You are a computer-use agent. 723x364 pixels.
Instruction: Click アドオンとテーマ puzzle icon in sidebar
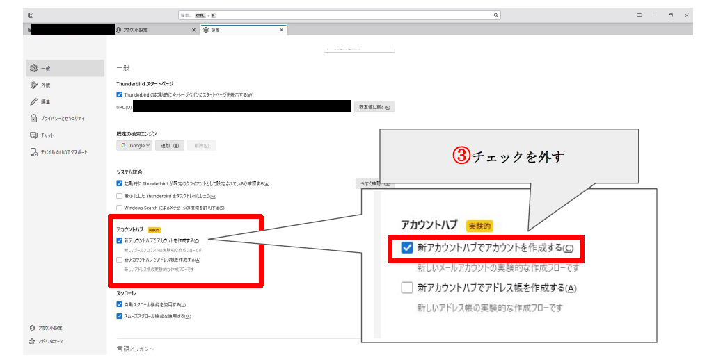[x=33, y=341]
